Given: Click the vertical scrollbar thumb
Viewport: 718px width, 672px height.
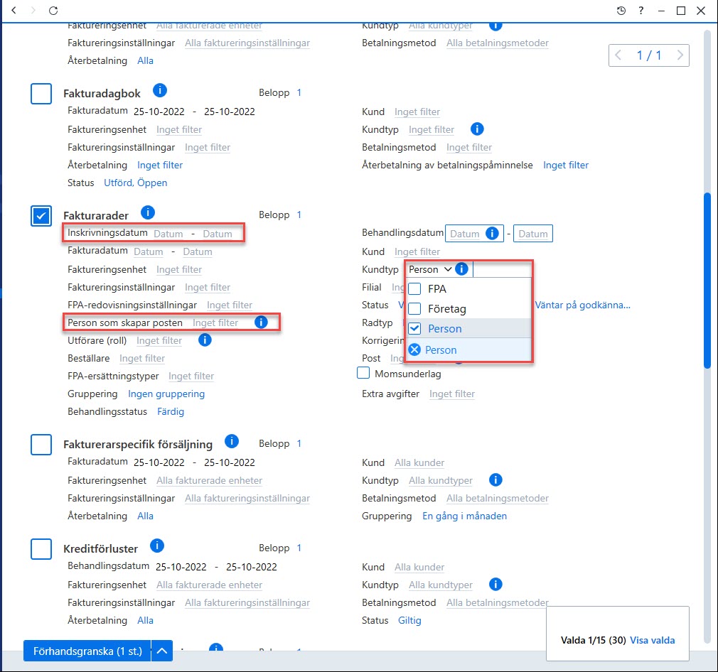Looking at the screenshot, I should click(707, 280).
